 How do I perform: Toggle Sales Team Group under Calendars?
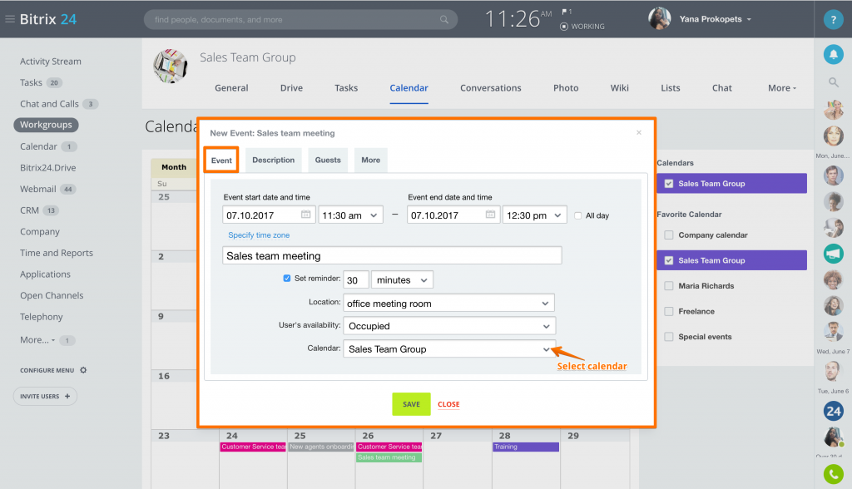pos(669,184)
